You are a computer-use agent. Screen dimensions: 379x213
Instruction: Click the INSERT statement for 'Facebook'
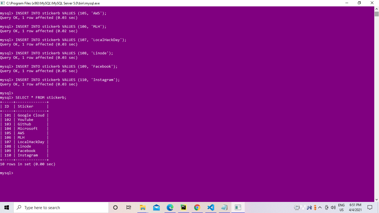pyautogui.click(x=67, y=66)
